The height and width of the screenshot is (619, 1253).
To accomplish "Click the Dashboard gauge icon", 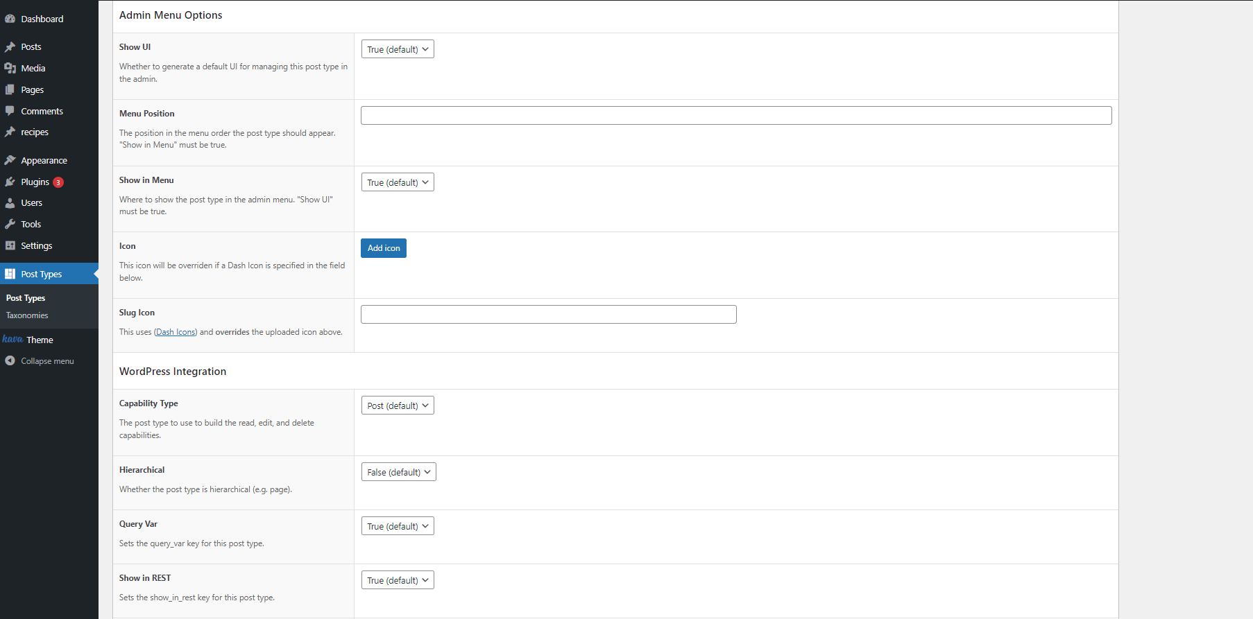I will [10, 19].
